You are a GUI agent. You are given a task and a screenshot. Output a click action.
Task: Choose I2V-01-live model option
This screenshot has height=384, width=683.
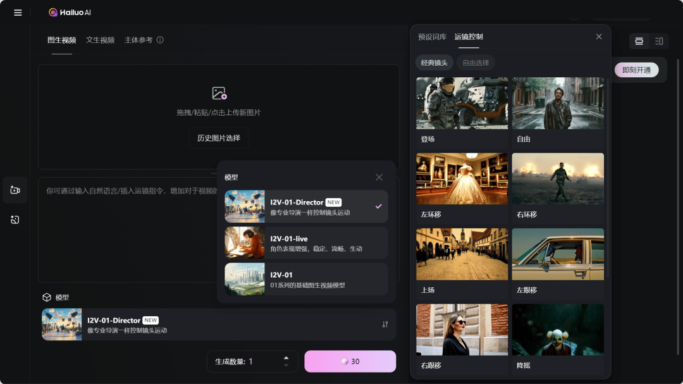[x=306, y=243]
